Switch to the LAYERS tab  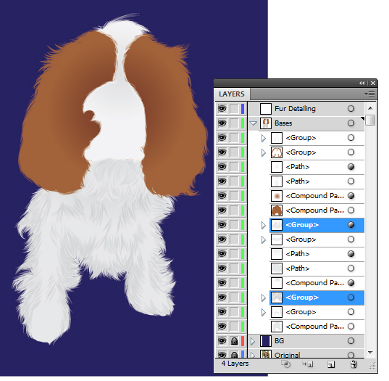click(x=232, y=94)
